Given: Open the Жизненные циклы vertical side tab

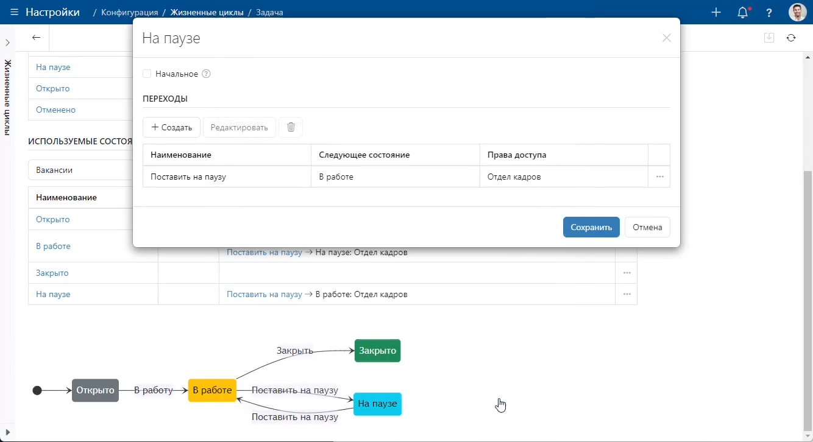Looking at the screenshot, I should pyautogui.click(x=7, y=97).
